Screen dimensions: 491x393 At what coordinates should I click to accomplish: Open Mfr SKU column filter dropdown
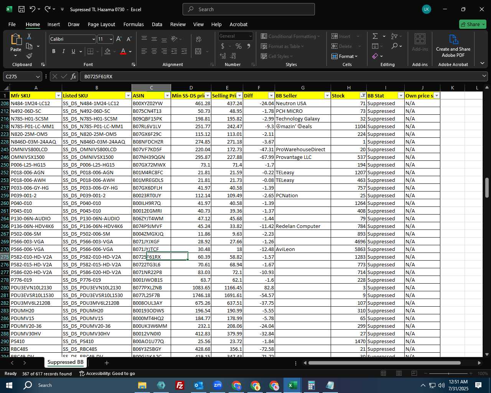point(58,96)
